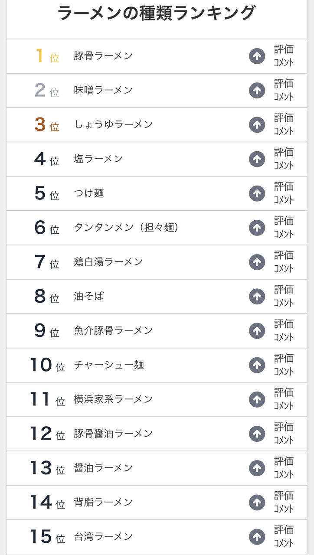Viewport: 314px width, 555px height.
Task: Upvote 魚介豚骨ラーメン with its arrow icon
Action: (257, 331)
